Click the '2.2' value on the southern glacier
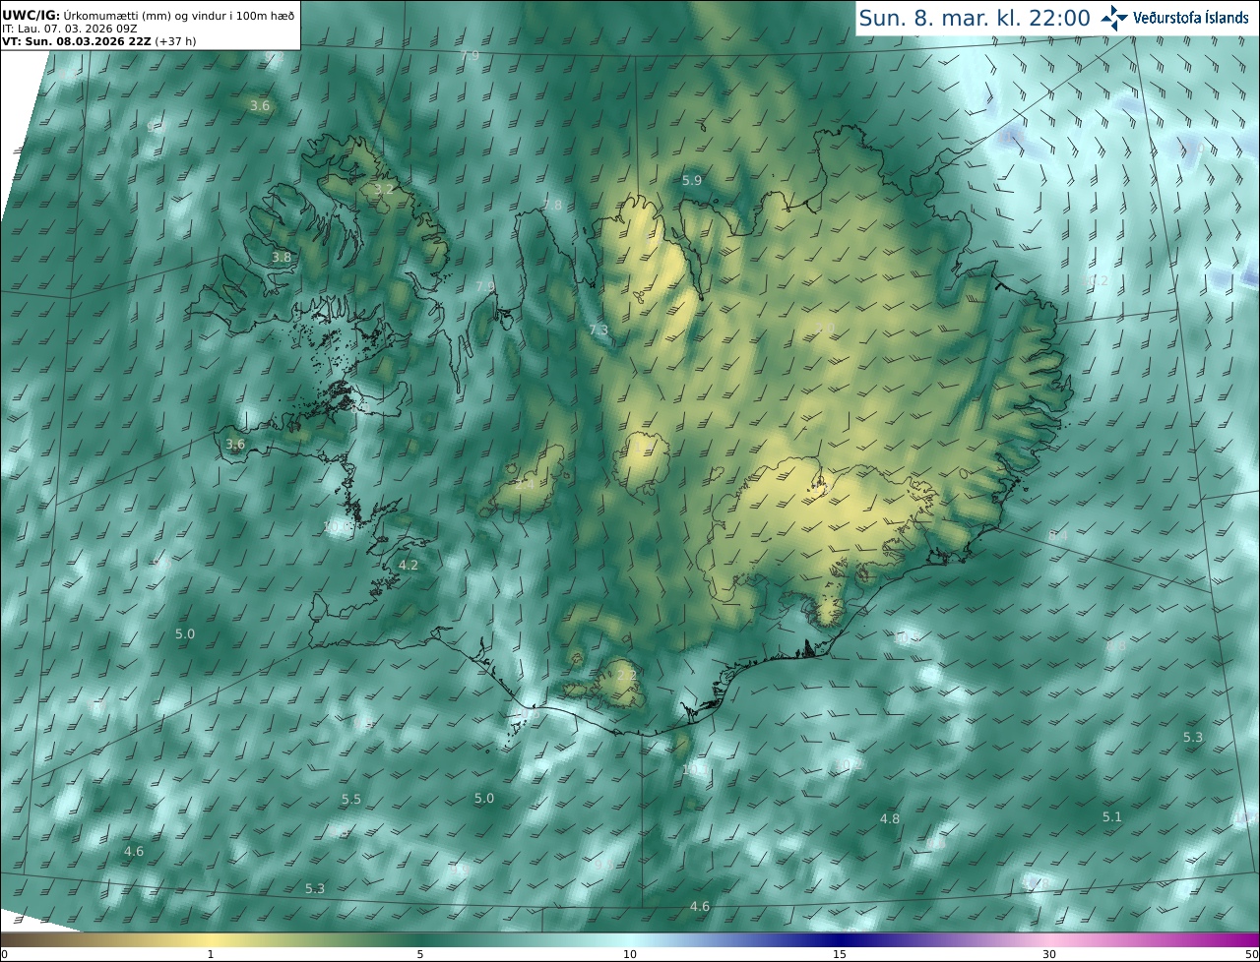Image resolution: width=1260 pixels, height=962 pixels. tap(626, 676)
